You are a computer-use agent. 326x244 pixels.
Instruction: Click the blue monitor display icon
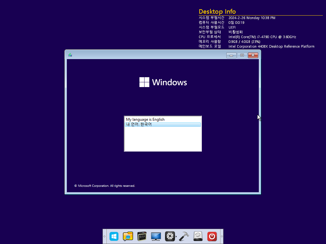pos(156,236)
